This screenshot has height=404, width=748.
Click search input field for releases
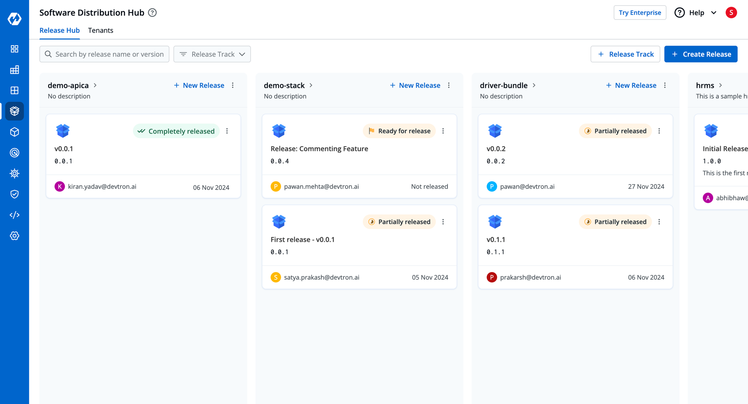click(104, 54)
